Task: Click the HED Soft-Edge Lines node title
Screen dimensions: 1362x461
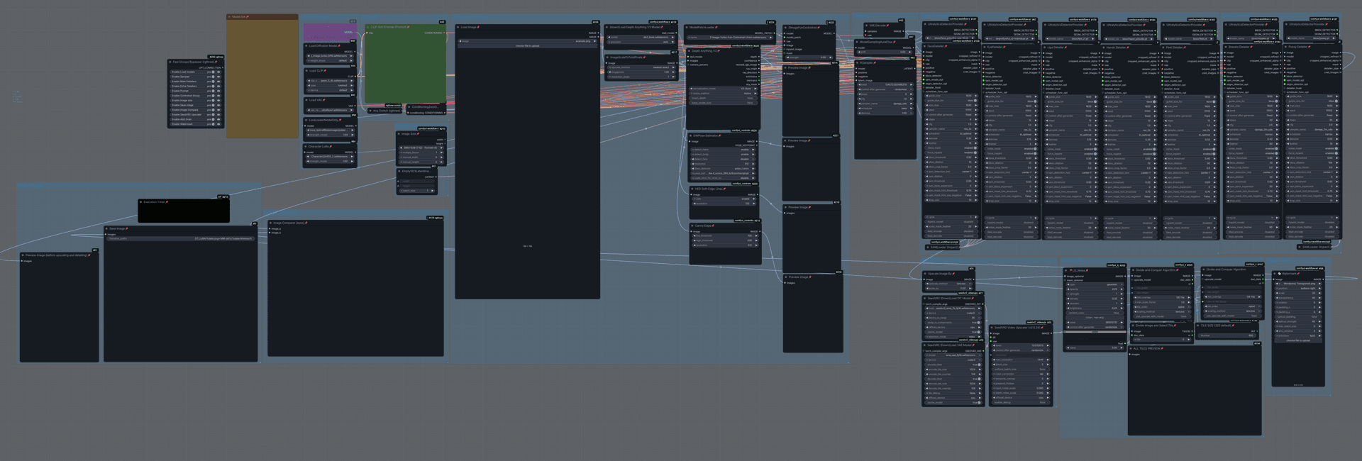Action: [708, 189]
